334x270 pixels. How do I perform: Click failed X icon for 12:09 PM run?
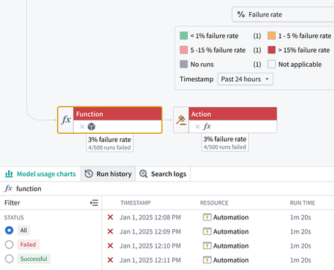pyautogui.click(x=110, y=231)
